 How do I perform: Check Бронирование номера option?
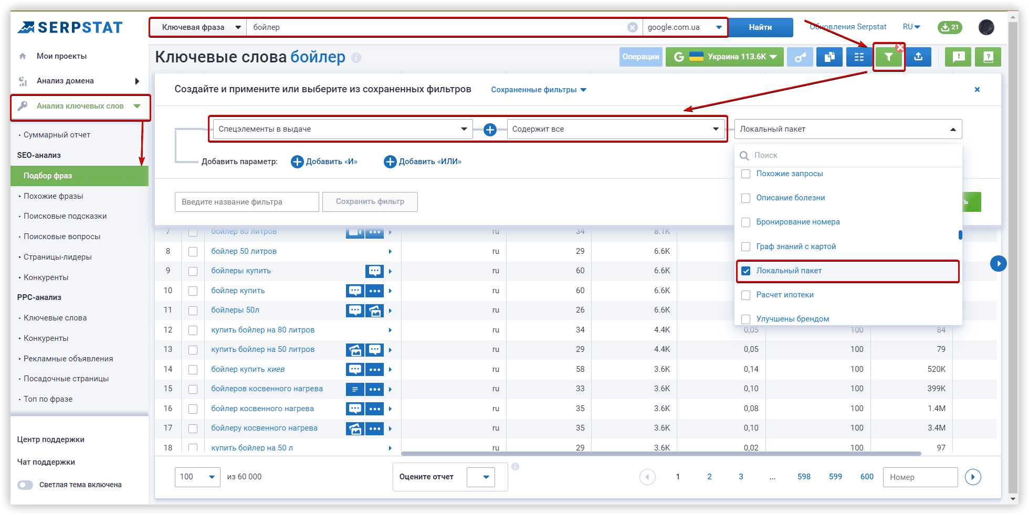(x=745, y=222)
